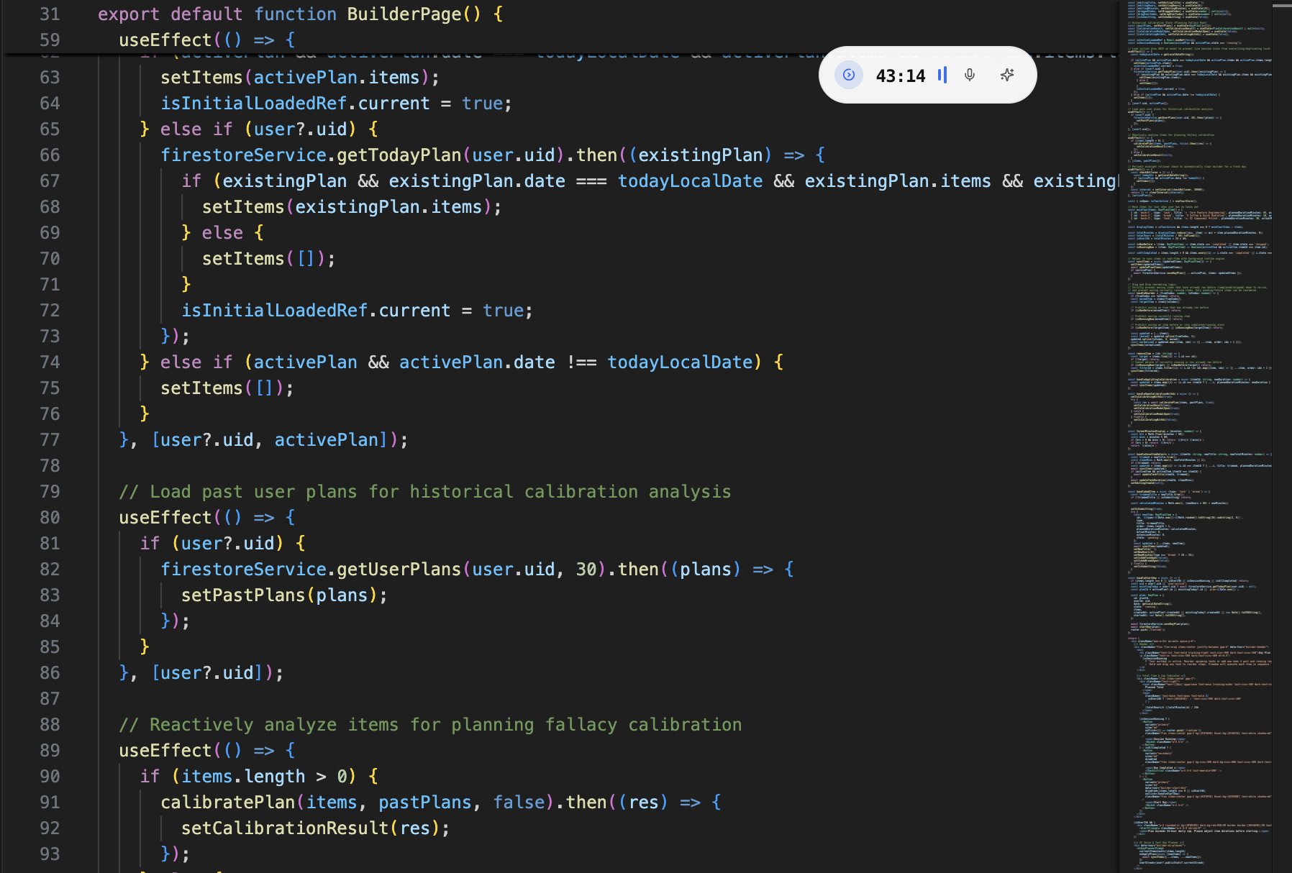
Task: Click 'useEffect' on line 80
Action: tap(165, 517)
